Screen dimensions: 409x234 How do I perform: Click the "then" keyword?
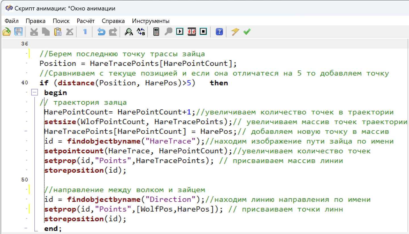(x=219, y=83)
